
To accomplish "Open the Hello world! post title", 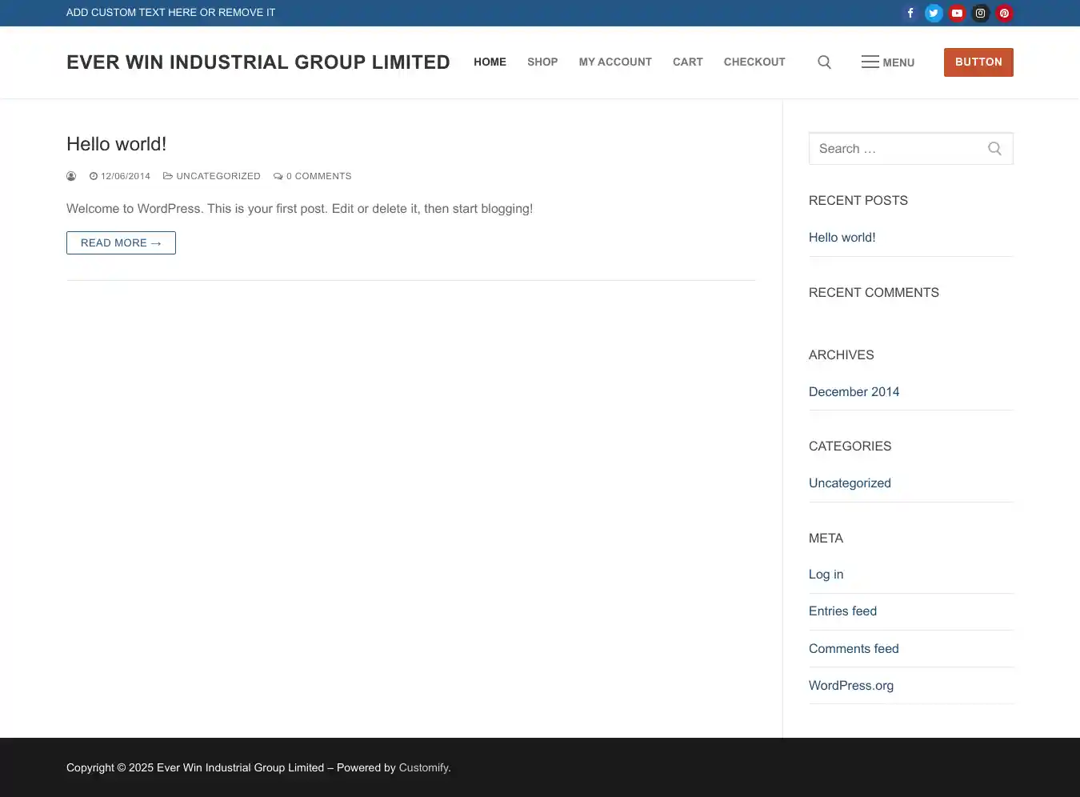I will click(117, 144).
